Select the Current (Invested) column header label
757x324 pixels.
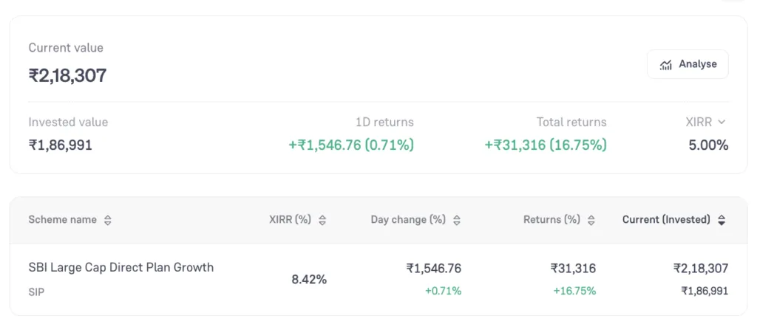click(x=666, y=220)
